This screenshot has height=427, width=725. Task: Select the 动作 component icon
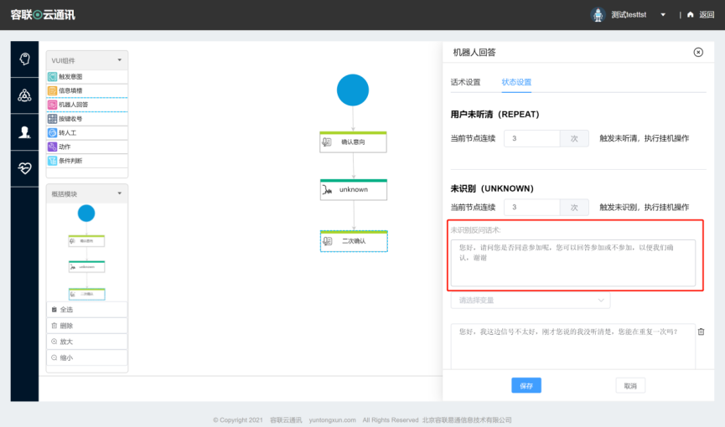[52, 147]
